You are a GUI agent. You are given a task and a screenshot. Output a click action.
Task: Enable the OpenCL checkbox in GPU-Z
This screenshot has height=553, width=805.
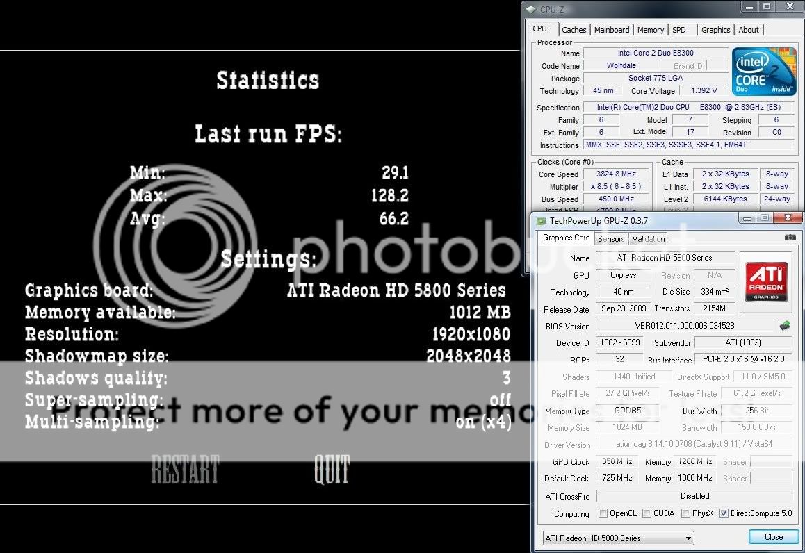(603, 513)
